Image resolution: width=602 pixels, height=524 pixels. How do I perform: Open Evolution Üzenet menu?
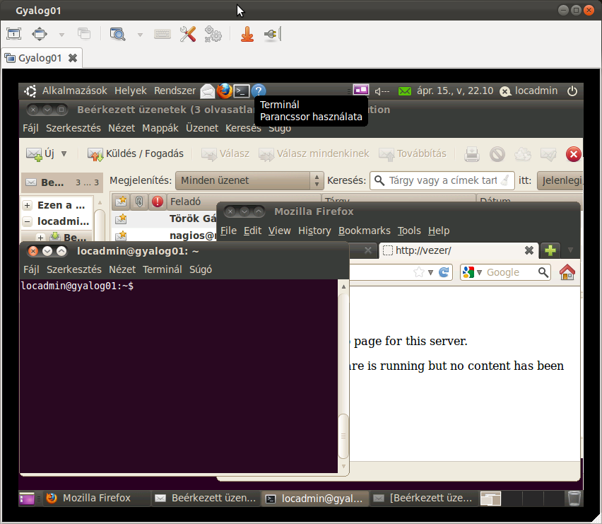point(202,128)
